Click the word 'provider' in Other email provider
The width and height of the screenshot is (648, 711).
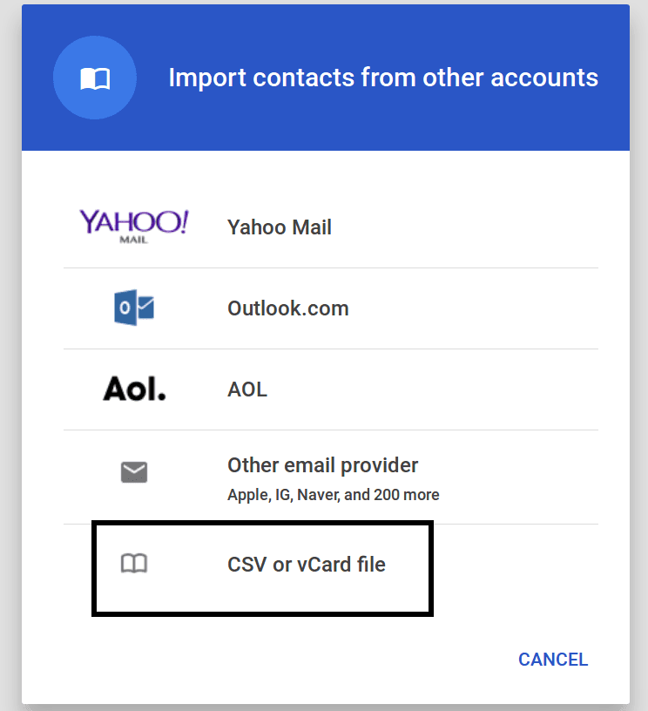point(379,465)
